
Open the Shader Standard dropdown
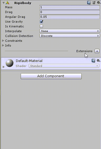coord(64,66)
